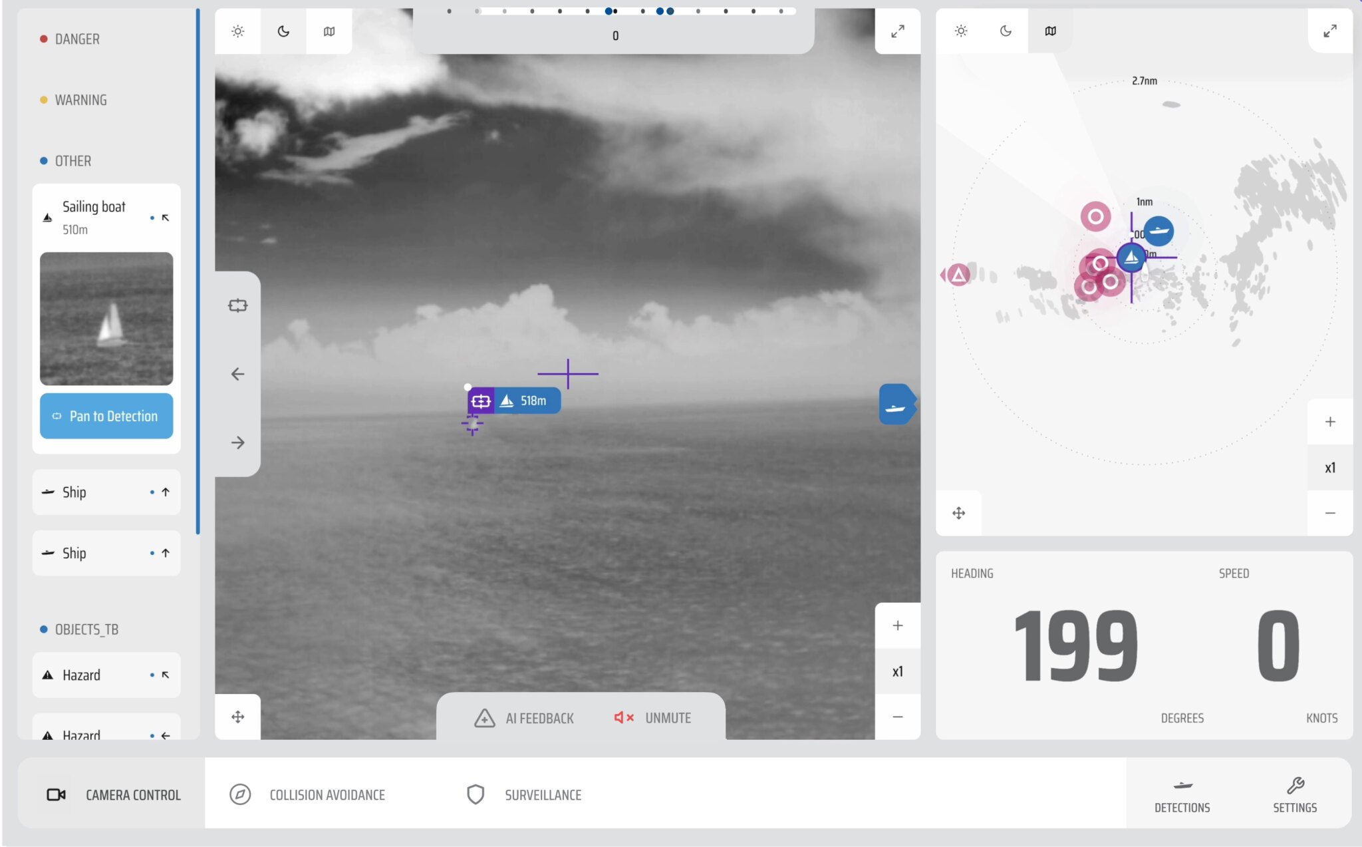Image resolution: width=1362 pixels, height=847 pixels.
Task: Unmute the alert audio
Action: pos(651,718)
